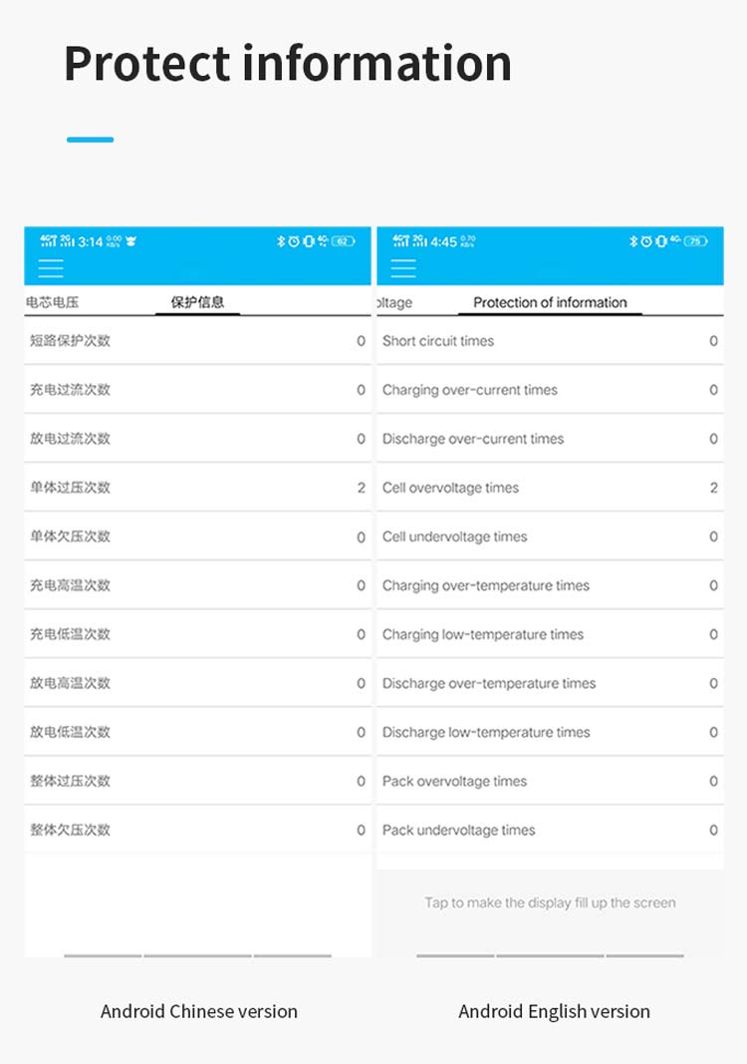Select 整体欠压次数 row
Screen dimensions: 747x1064
(197, 830)
